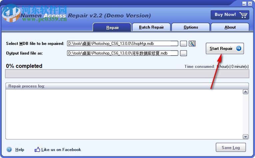The height and width of the screenshot is (158, 255).
Task: Click the log scrollbar down arrow
Action: (x=245, y=137)
